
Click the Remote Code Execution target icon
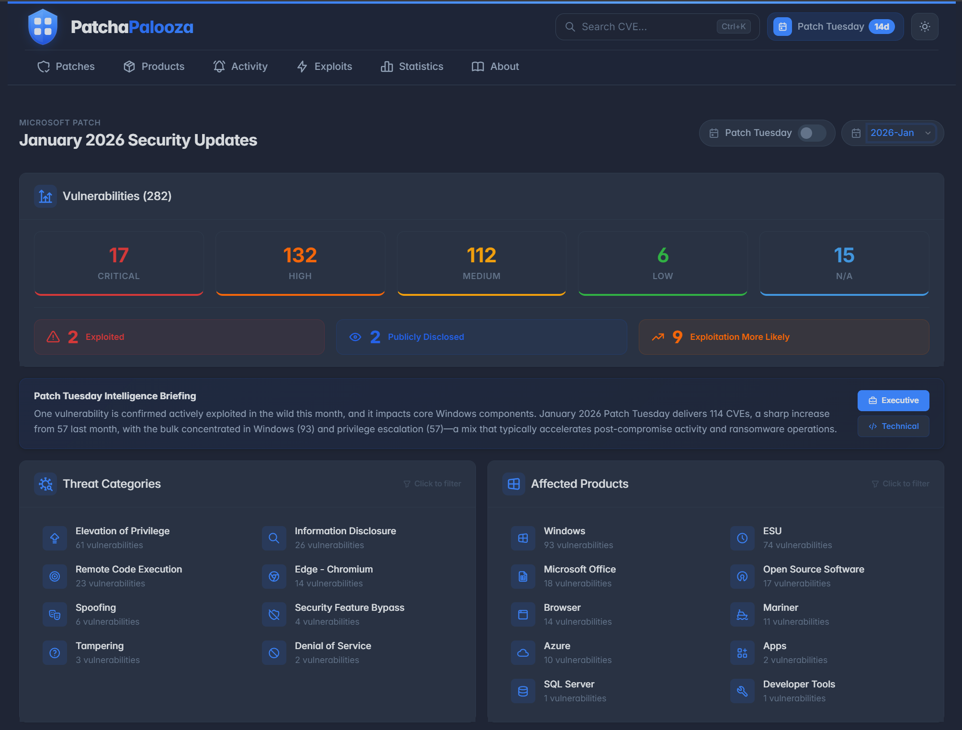tap(55, 576)
